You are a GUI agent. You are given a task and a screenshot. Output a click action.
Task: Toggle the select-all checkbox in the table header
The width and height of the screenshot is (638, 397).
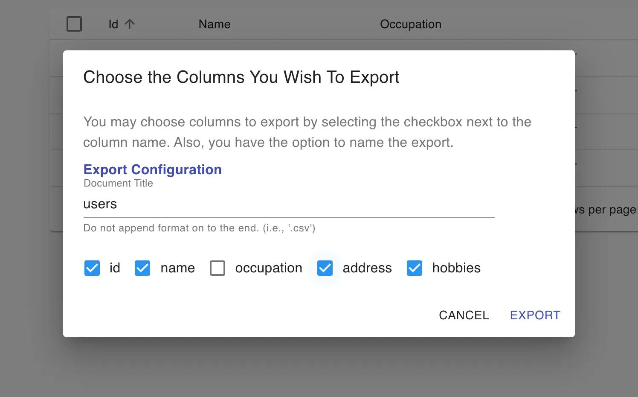click(74, 24)
